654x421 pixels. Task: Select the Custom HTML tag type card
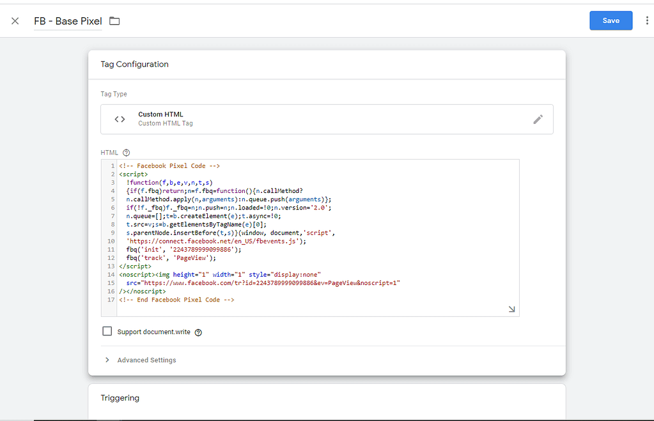click(327, 119)
